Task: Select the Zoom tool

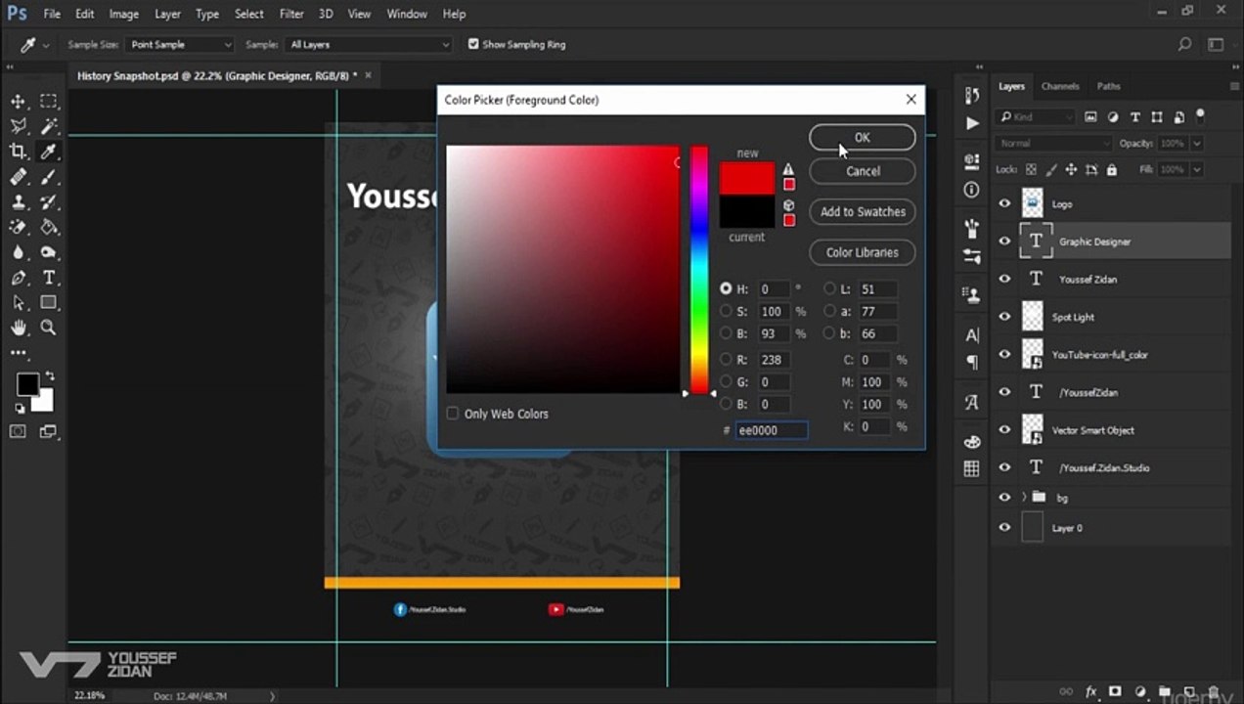Action: point(48,328)
